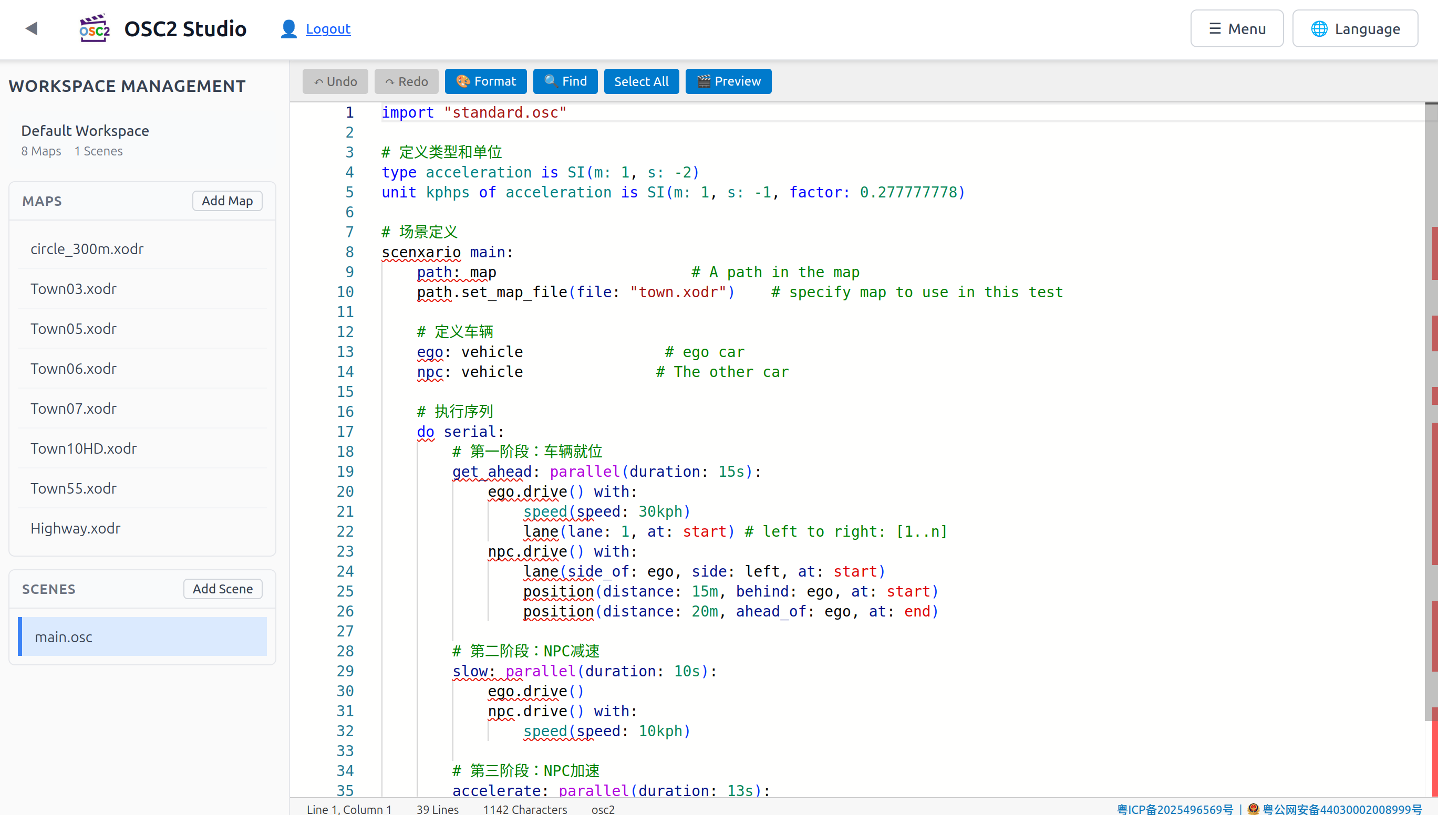Open the ICP registration link in footer
This screenshot has width=1438, height=815.
tap(1174, 809)
